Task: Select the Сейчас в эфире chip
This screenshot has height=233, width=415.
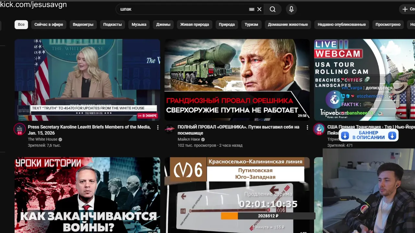Action: [49, 25]
